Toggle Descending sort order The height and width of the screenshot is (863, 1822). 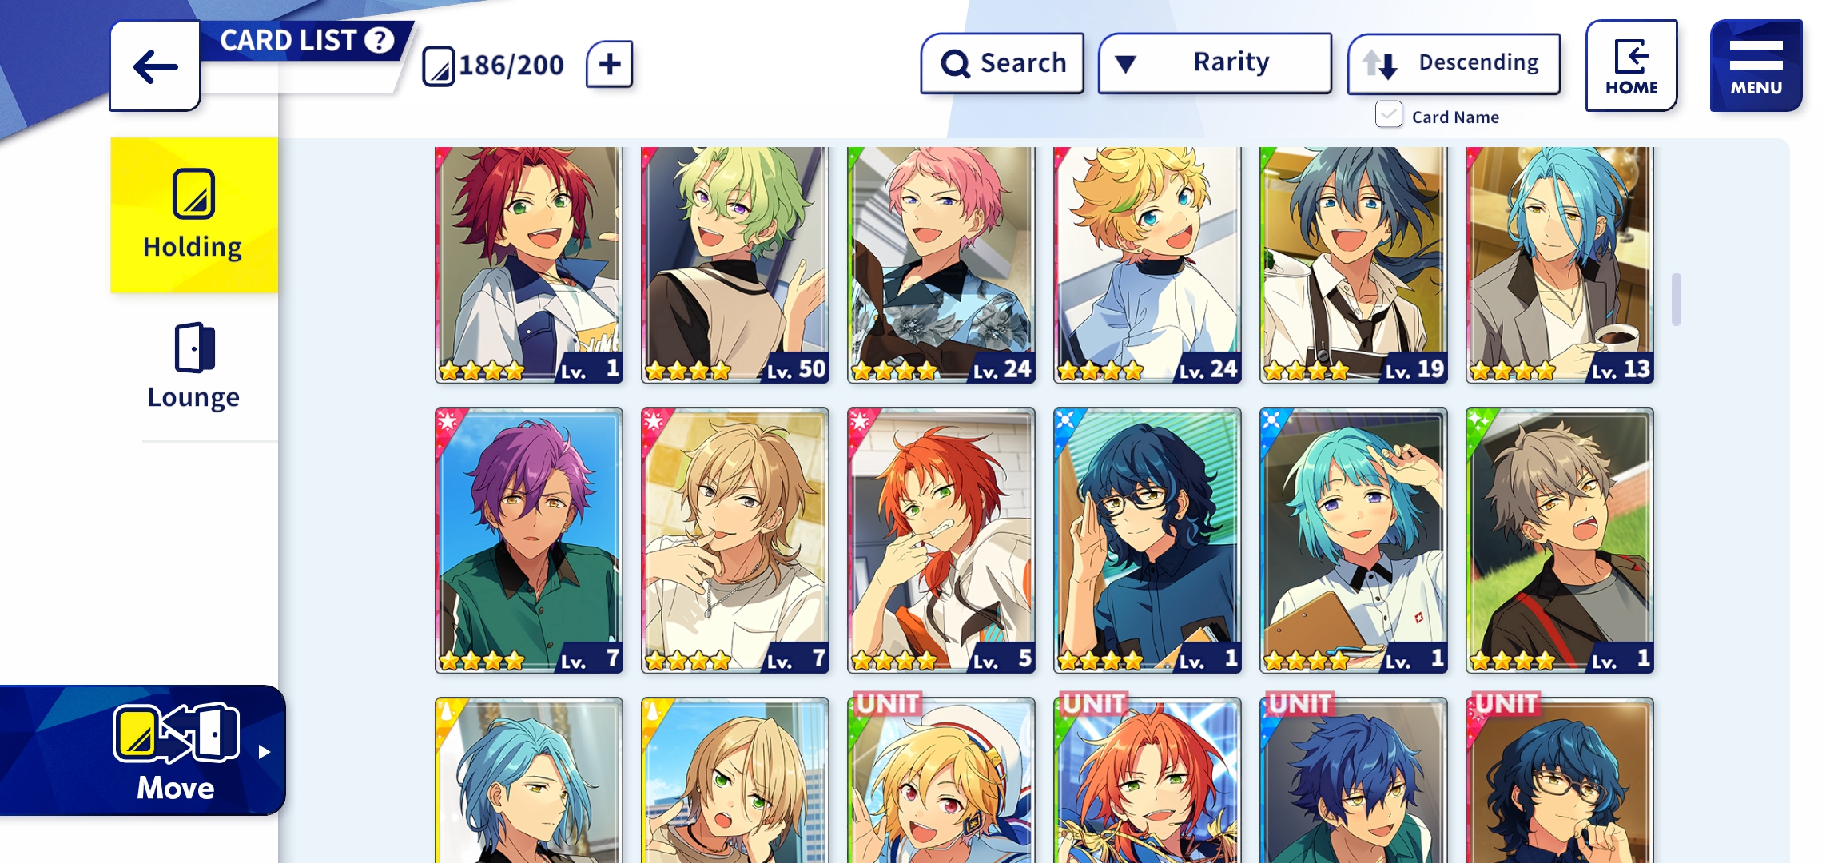click(x=1454, y=63)
